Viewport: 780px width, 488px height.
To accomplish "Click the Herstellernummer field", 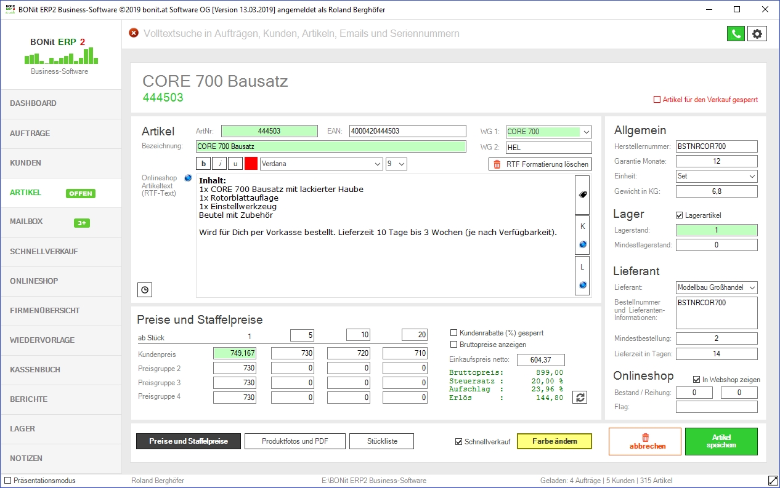I will pos(717,146).
